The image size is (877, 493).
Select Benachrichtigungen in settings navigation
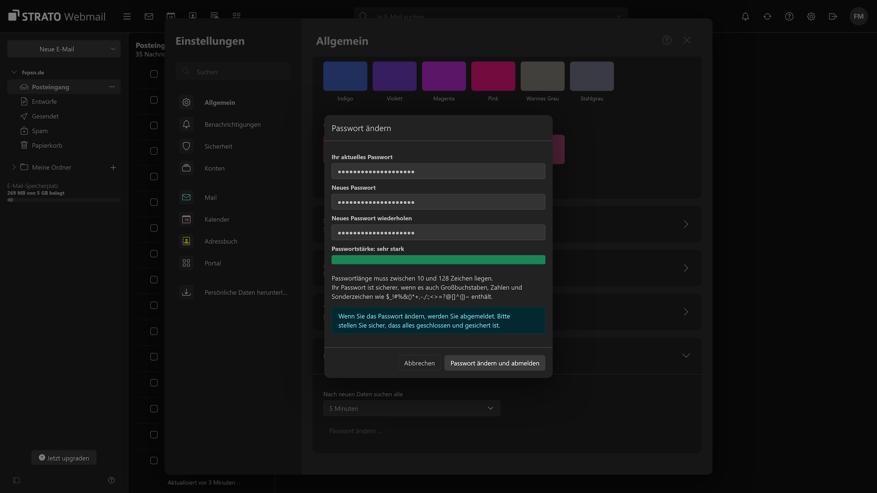pyautogui.click(x=232, y=125)
